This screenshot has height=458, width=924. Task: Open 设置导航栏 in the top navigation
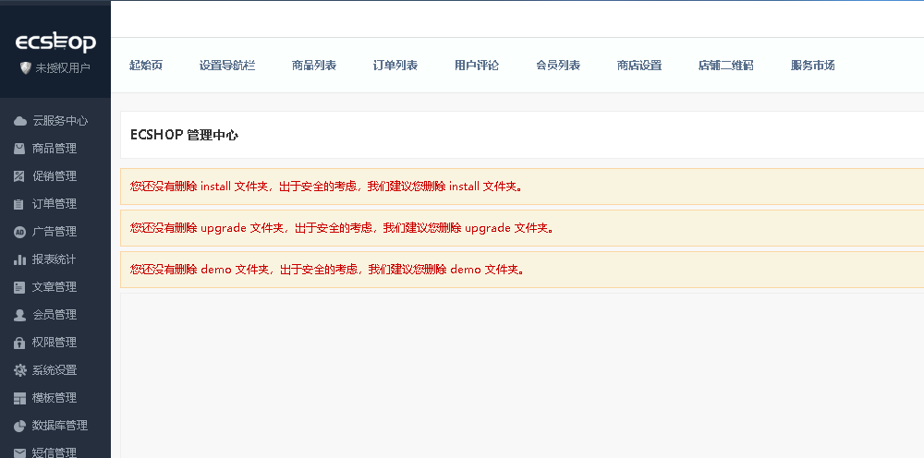[227, 66]
